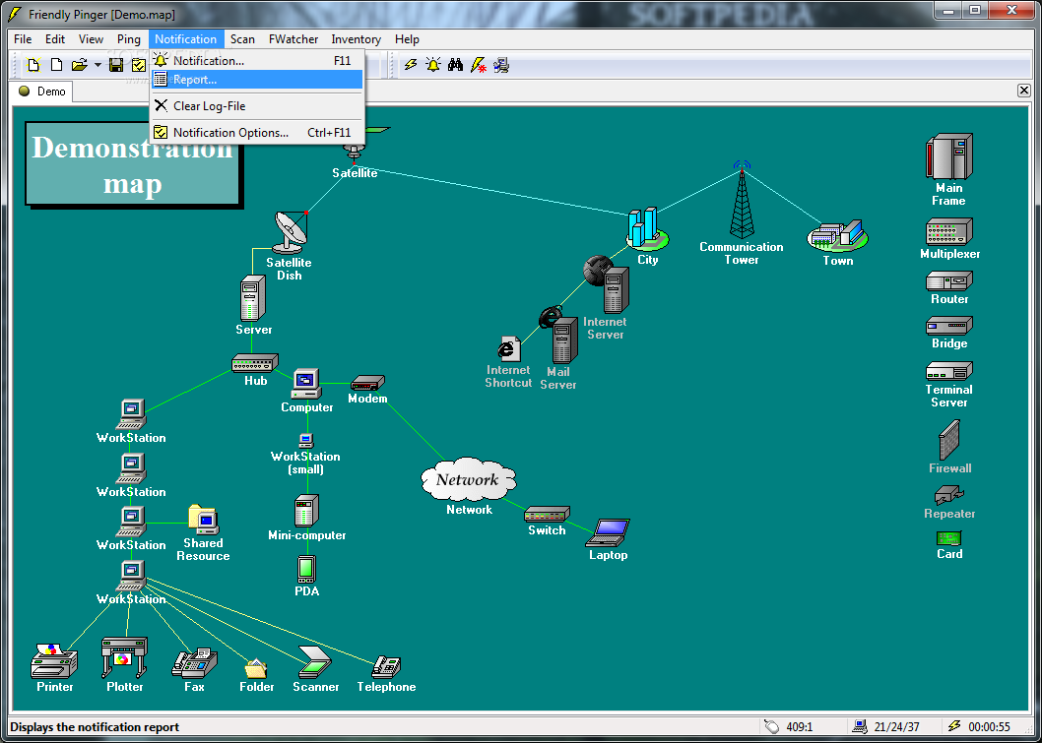Click the binoculars search toolbar icon
Image resolution: width=1042 pixels, height=743 pixels.
[x=455, y=64]
